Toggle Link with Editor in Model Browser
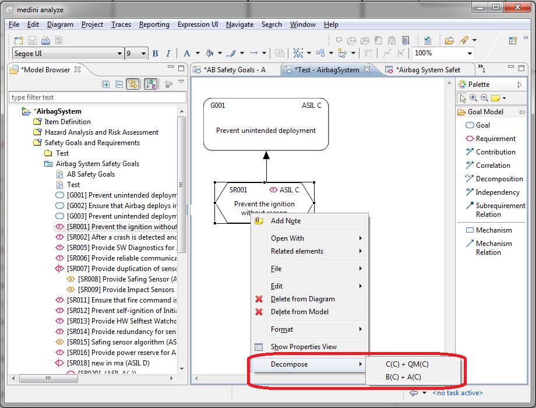Screen dimensions: 536x408 tap(133, 85)
